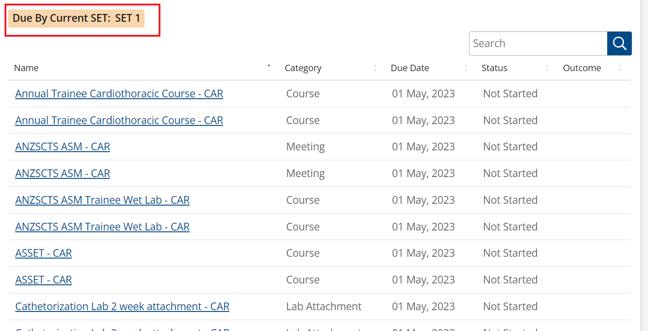Click the magnifying glass search button
The image size is (648, 331).
[x=619, y=43]
